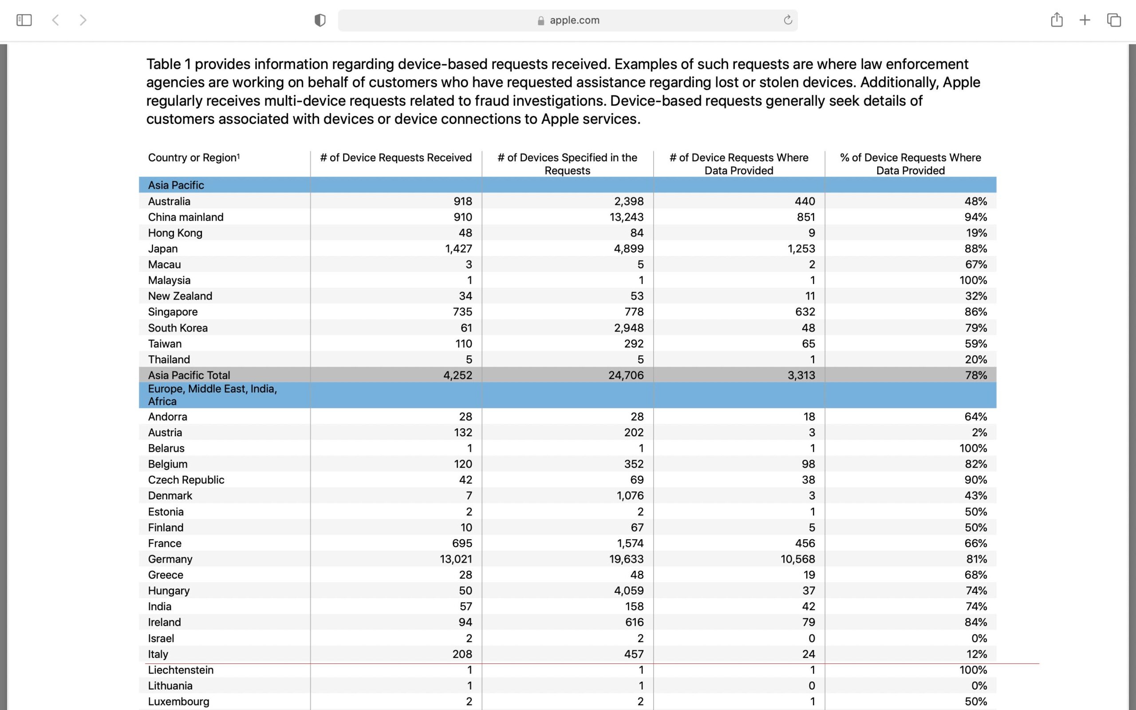Click the # of Device Requests Received header
Viewport: 1136px width, 710px height.
coord(396,158)
